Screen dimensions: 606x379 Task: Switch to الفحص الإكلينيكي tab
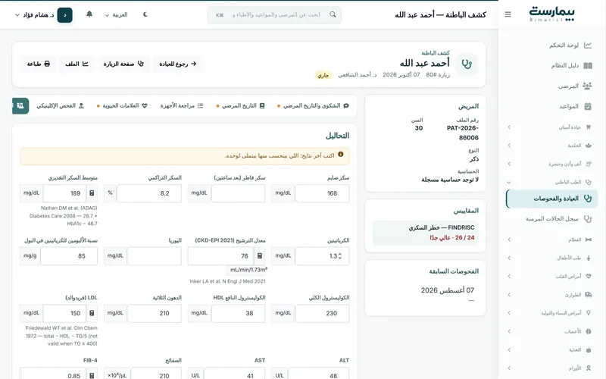pyautogui.click(x=61, y=105)
